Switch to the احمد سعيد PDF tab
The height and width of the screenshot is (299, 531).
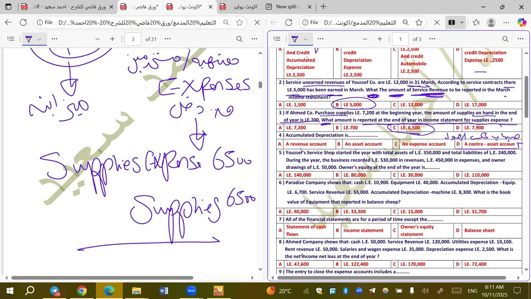[67, 7]
